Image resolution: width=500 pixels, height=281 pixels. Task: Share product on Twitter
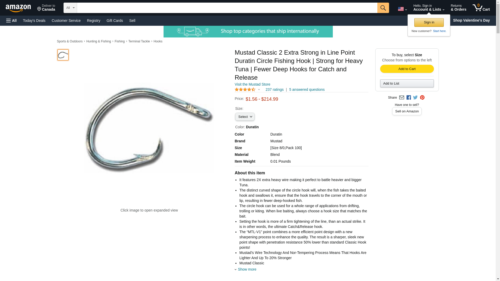coord(415,98)
